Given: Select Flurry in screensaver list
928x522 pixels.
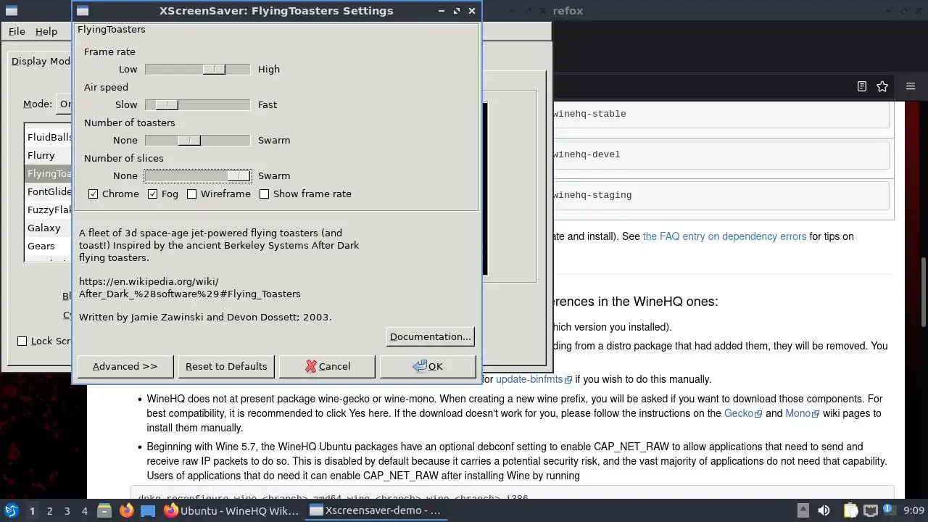Looking at the screenshot, I should pos(49,155).
